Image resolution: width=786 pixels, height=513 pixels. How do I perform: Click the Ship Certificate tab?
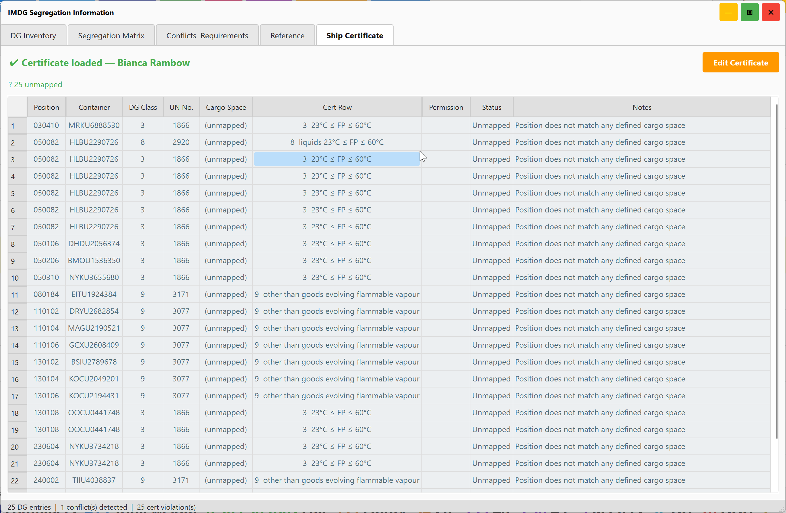(355, 36)
